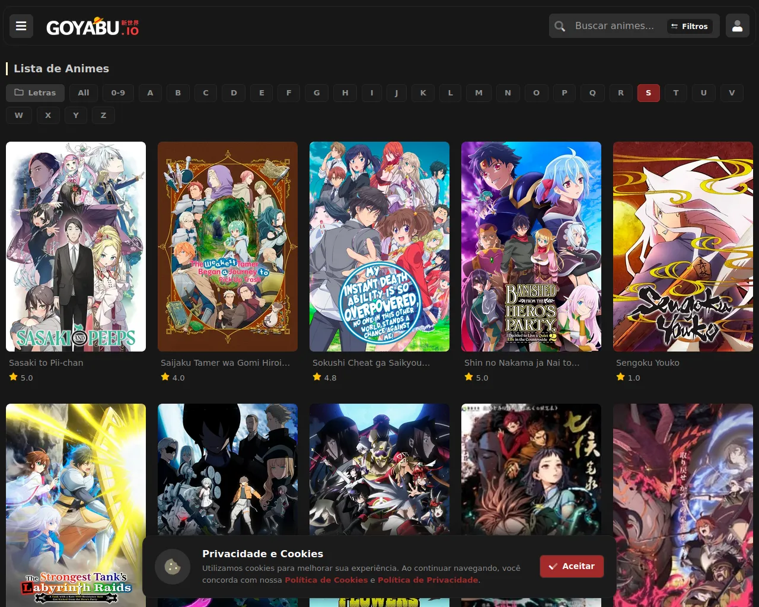The width and height of the screenshot is (759, 607).
Task: Open My Instant Death Ability poster
Action: click(x=379, y=247)
